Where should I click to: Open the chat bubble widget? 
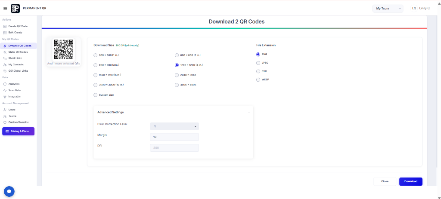point(9,191)
